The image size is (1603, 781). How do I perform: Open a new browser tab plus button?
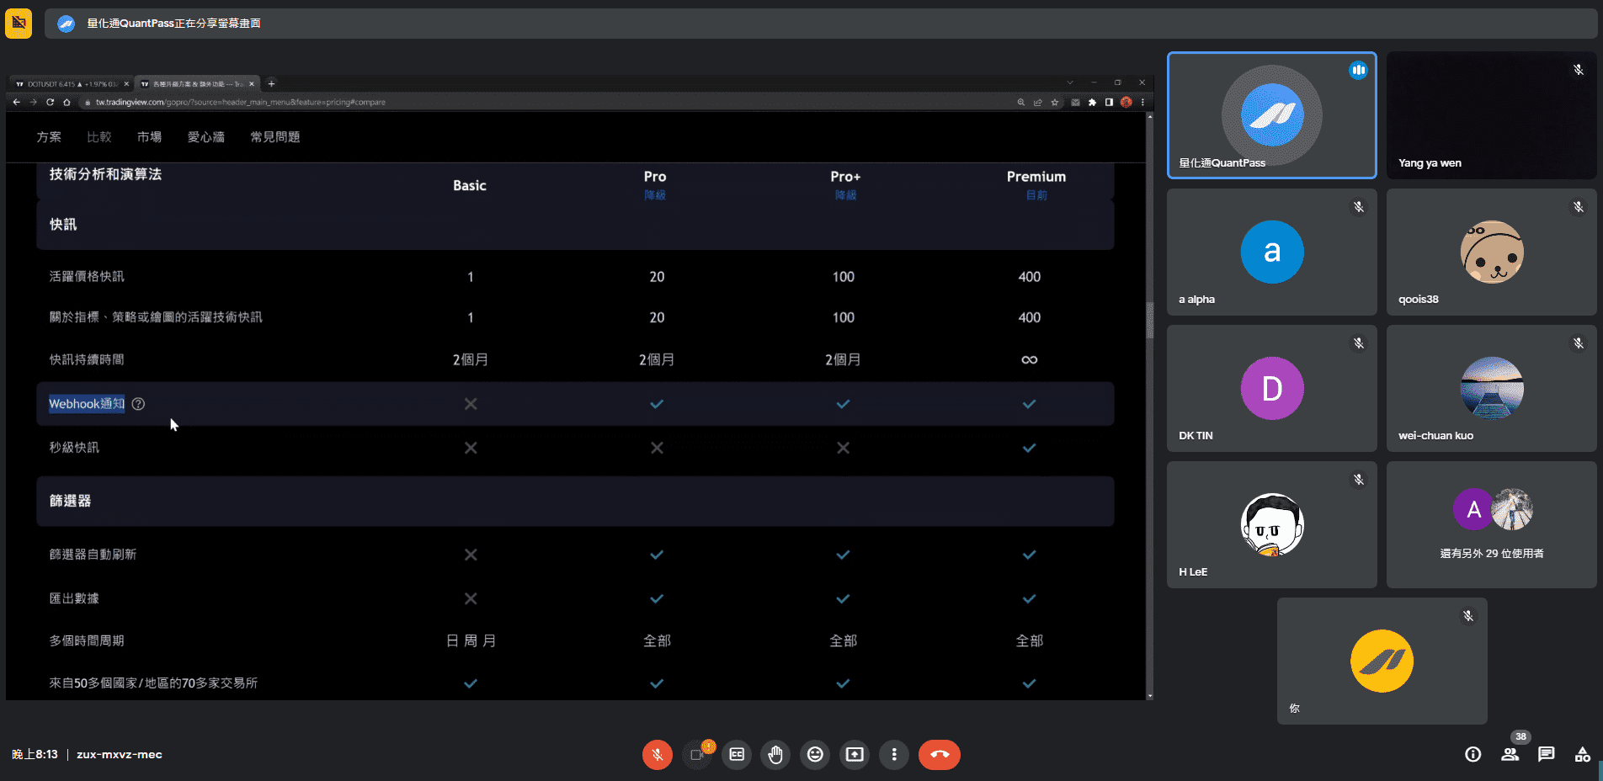[x=271, y=84]
